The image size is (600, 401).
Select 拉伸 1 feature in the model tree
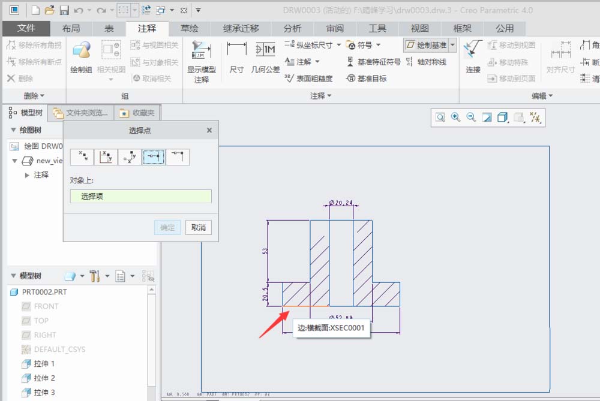44,364
